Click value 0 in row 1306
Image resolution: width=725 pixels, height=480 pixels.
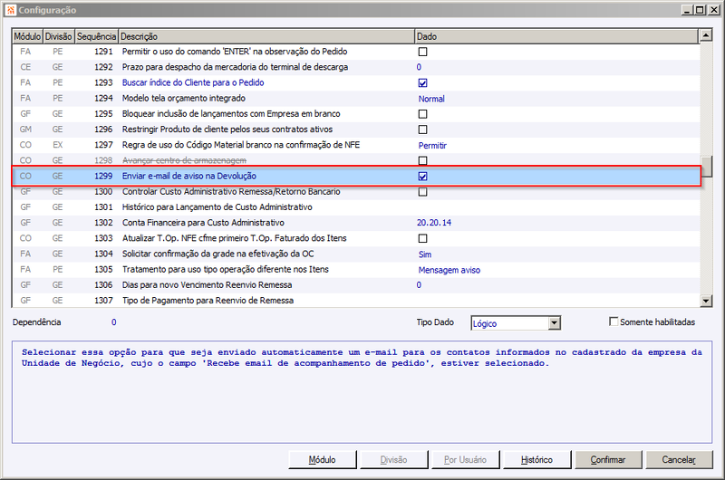[x=419, y=285]
